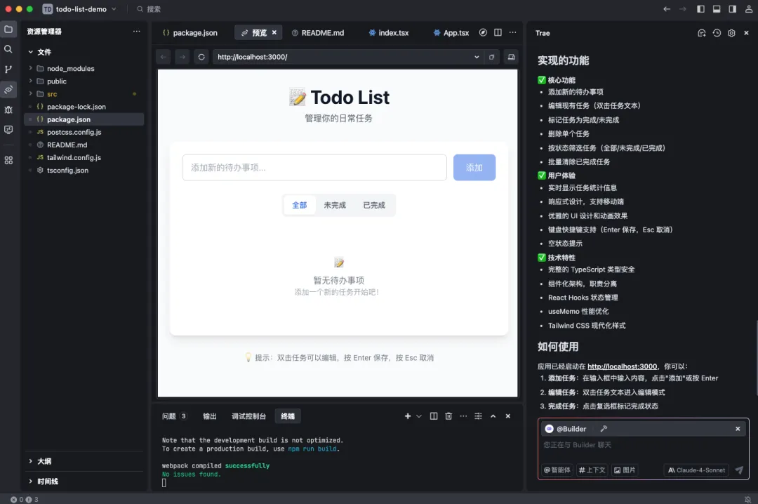Open editor more actions ellipsis
Viewport: 758px width, 504px height.
(x=512, y=32)
